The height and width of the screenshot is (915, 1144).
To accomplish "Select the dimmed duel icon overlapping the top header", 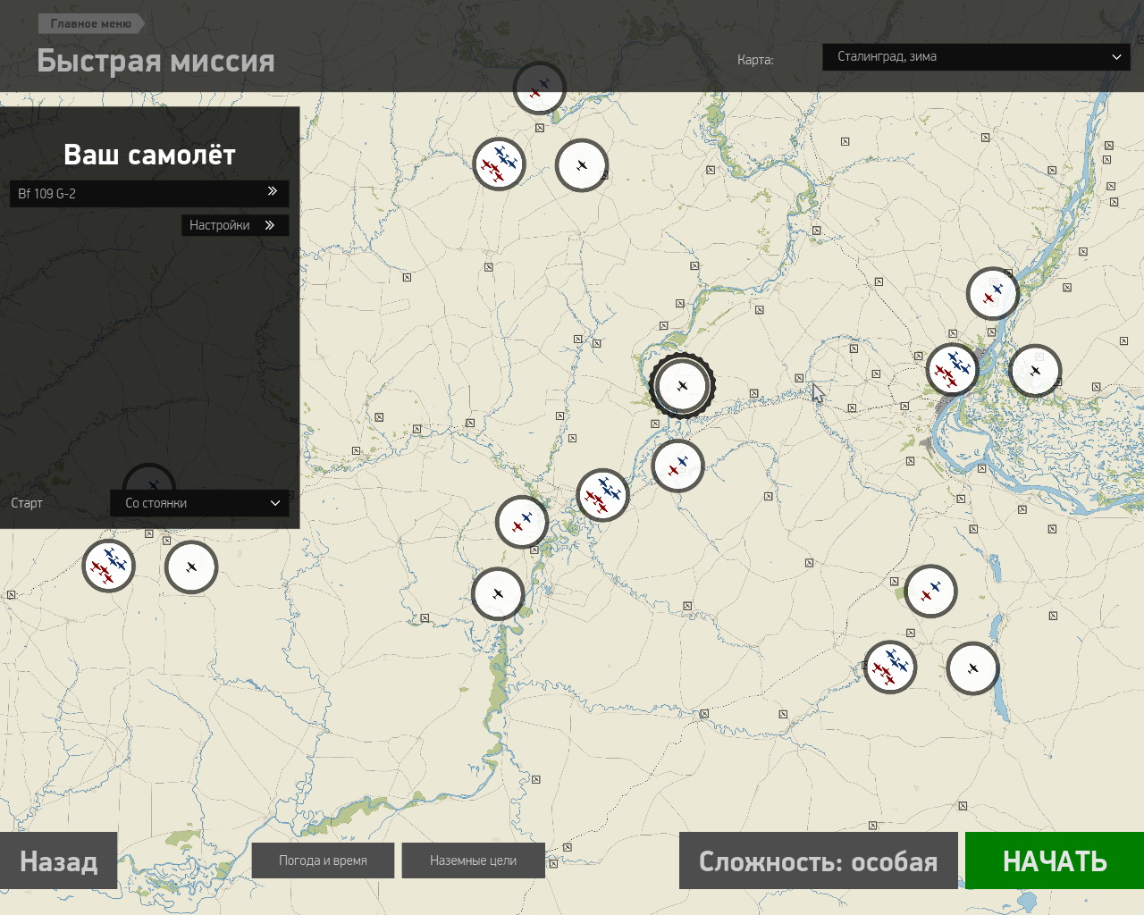I will click(540, 88).
